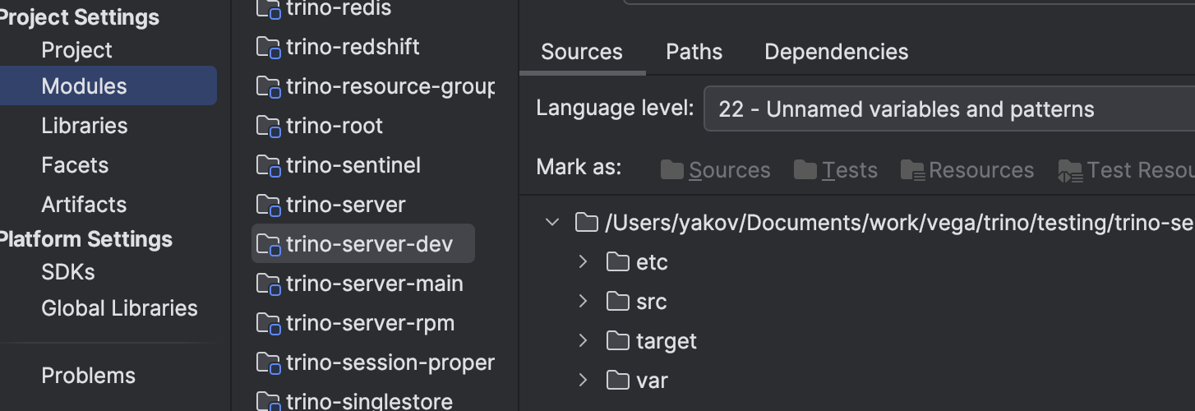Image resolution: width=1195 pixels, height=411 pixels.
Task: Mark folder as Test Resources
Action: click(1126, 170)
